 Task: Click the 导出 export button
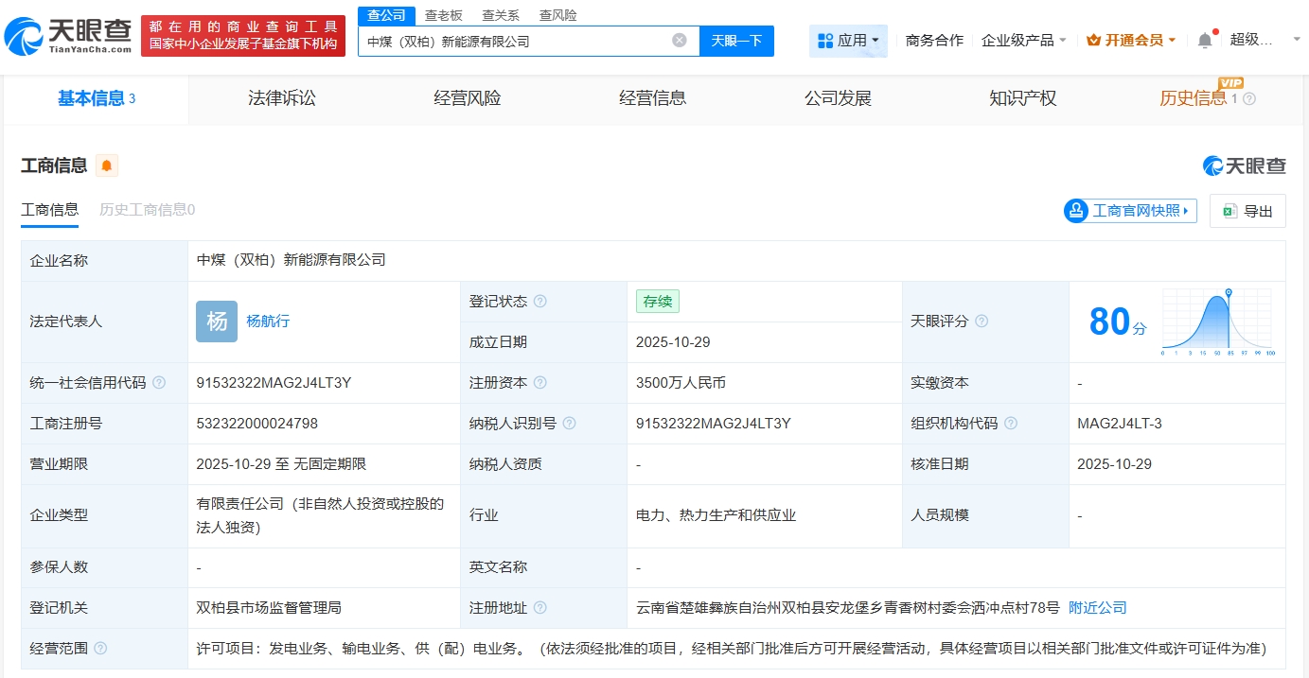(1247, 211)
